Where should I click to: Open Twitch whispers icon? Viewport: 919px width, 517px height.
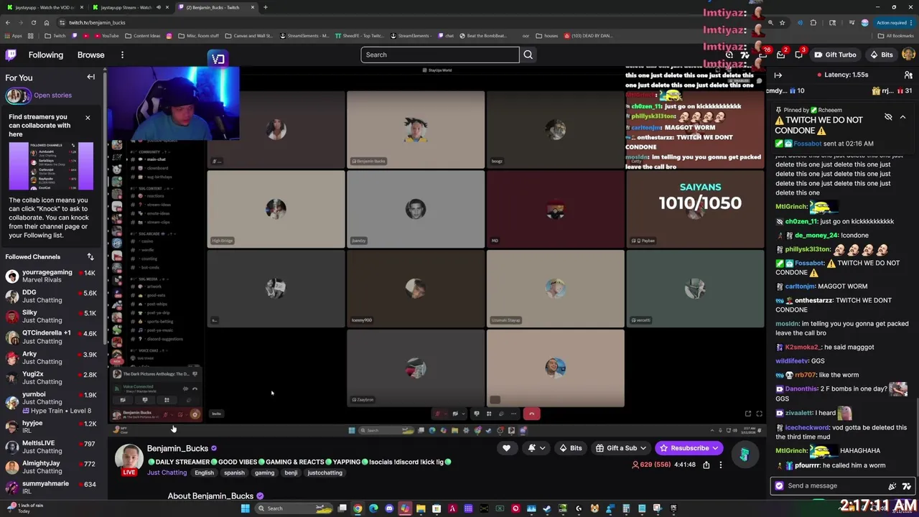point(798,55)
